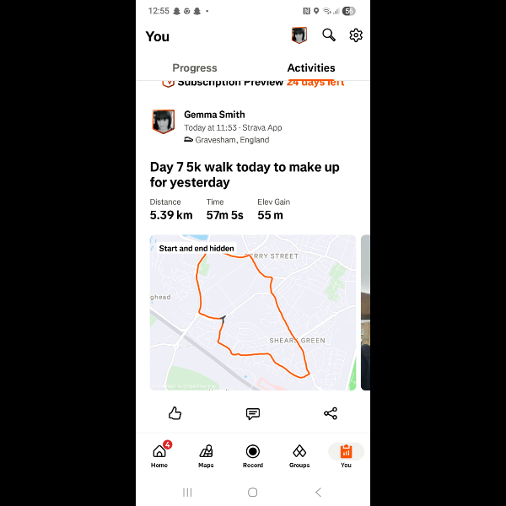Screen dimensions: 506x506
Task: Open the orange route map thumbnail
Action: coord(253,312)
